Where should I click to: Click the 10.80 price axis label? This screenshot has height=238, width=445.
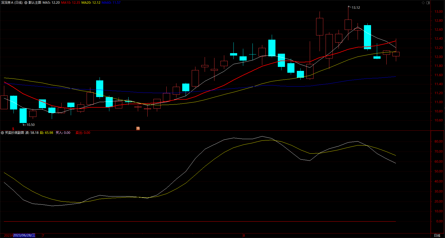pos(439,111)
